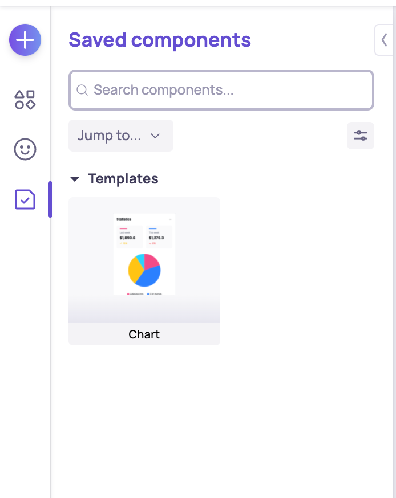Collapse the panel using the left chevron
396x498 pixels.
pyautogui.click(x=384, y=40)
